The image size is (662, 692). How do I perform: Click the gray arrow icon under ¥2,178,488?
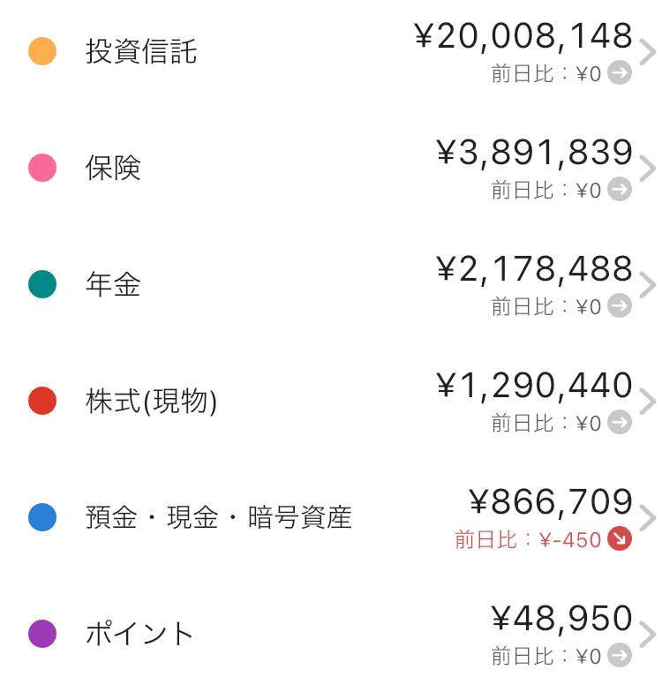pos(620,306)
